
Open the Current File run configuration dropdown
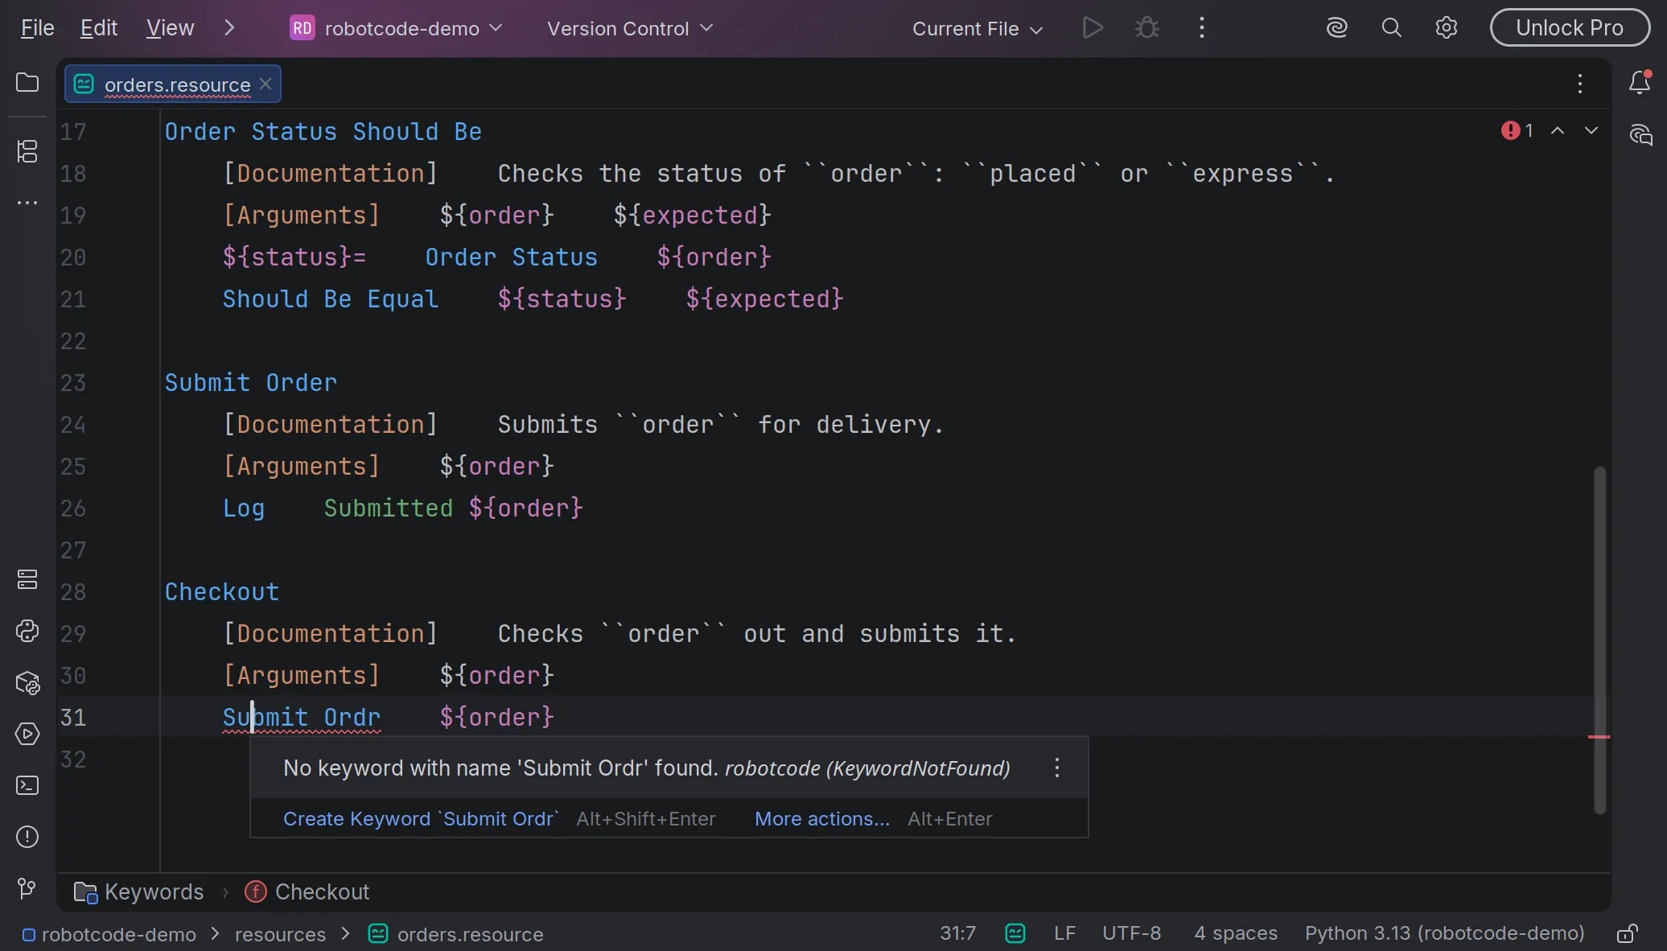[978, 28]
